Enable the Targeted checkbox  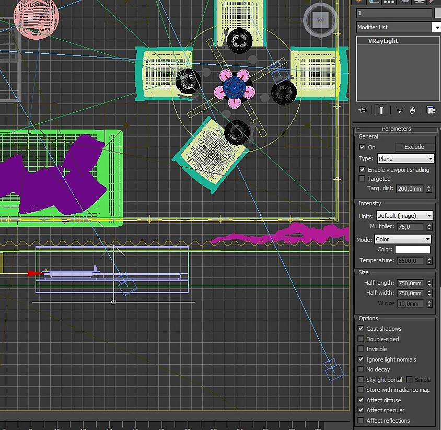coord(362,179)
